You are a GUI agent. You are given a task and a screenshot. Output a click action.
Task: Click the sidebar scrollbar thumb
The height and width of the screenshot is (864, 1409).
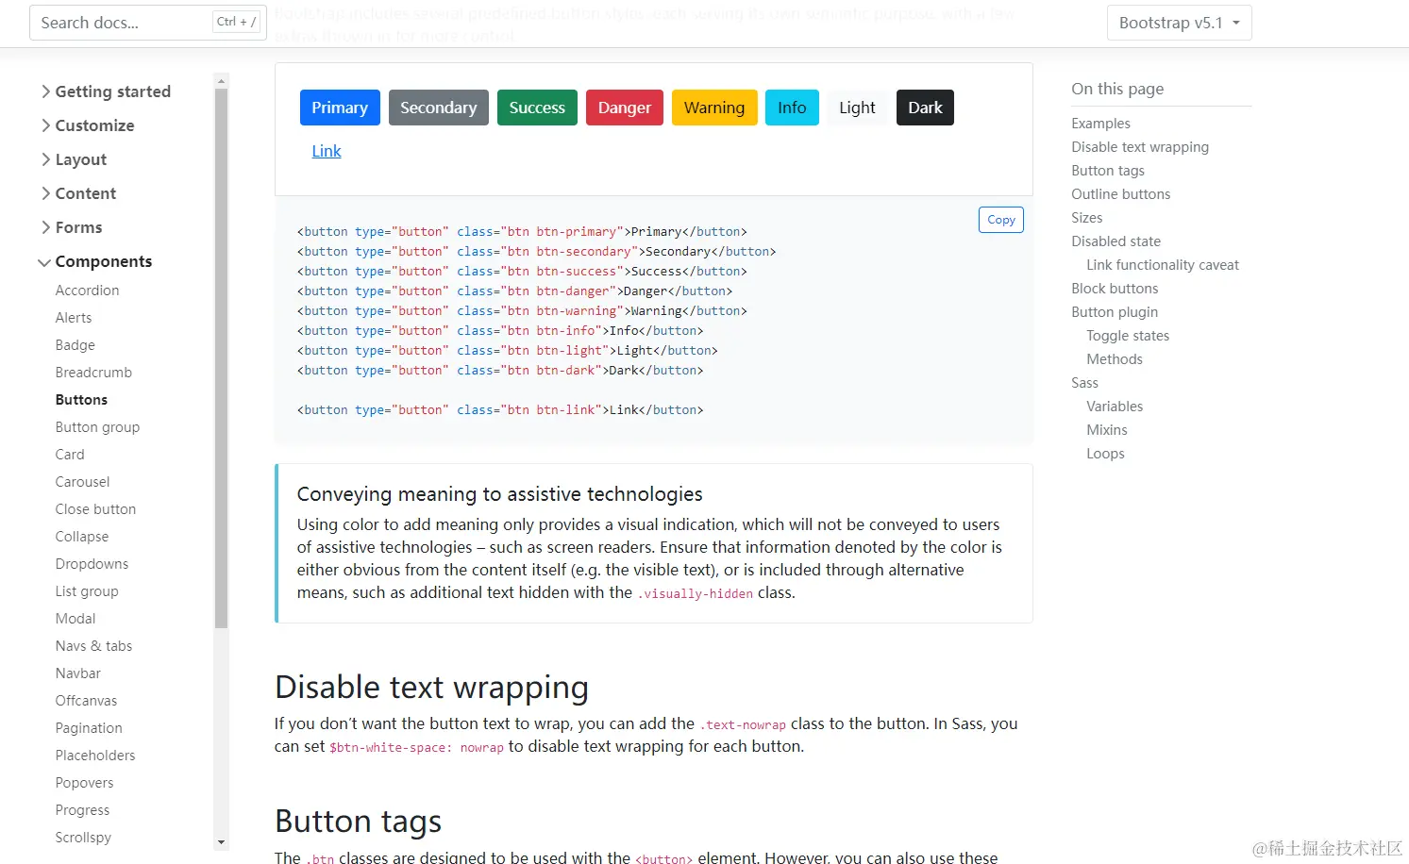(221, 358)
